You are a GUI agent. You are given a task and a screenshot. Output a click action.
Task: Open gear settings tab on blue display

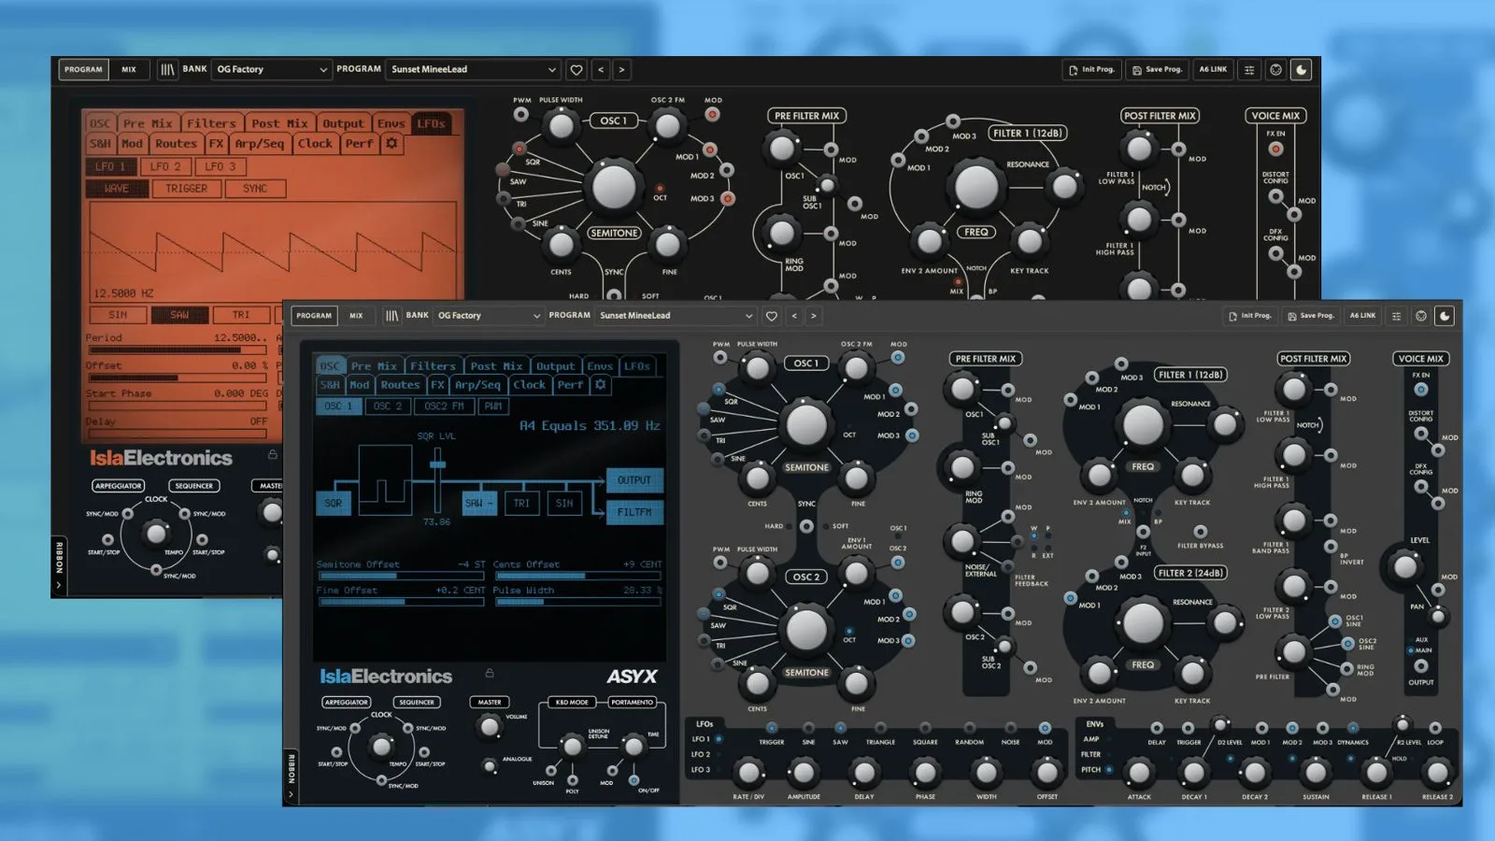pos(600,384)
